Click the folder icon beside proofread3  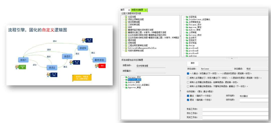point(187,53)
